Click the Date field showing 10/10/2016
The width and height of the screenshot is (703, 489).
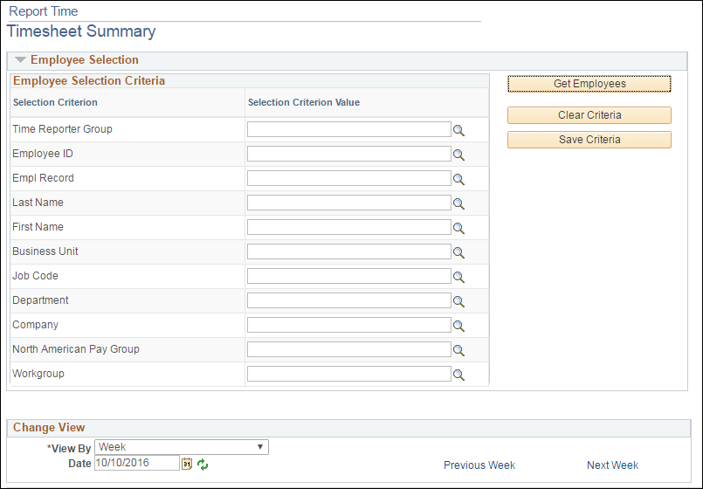(137, 463)
